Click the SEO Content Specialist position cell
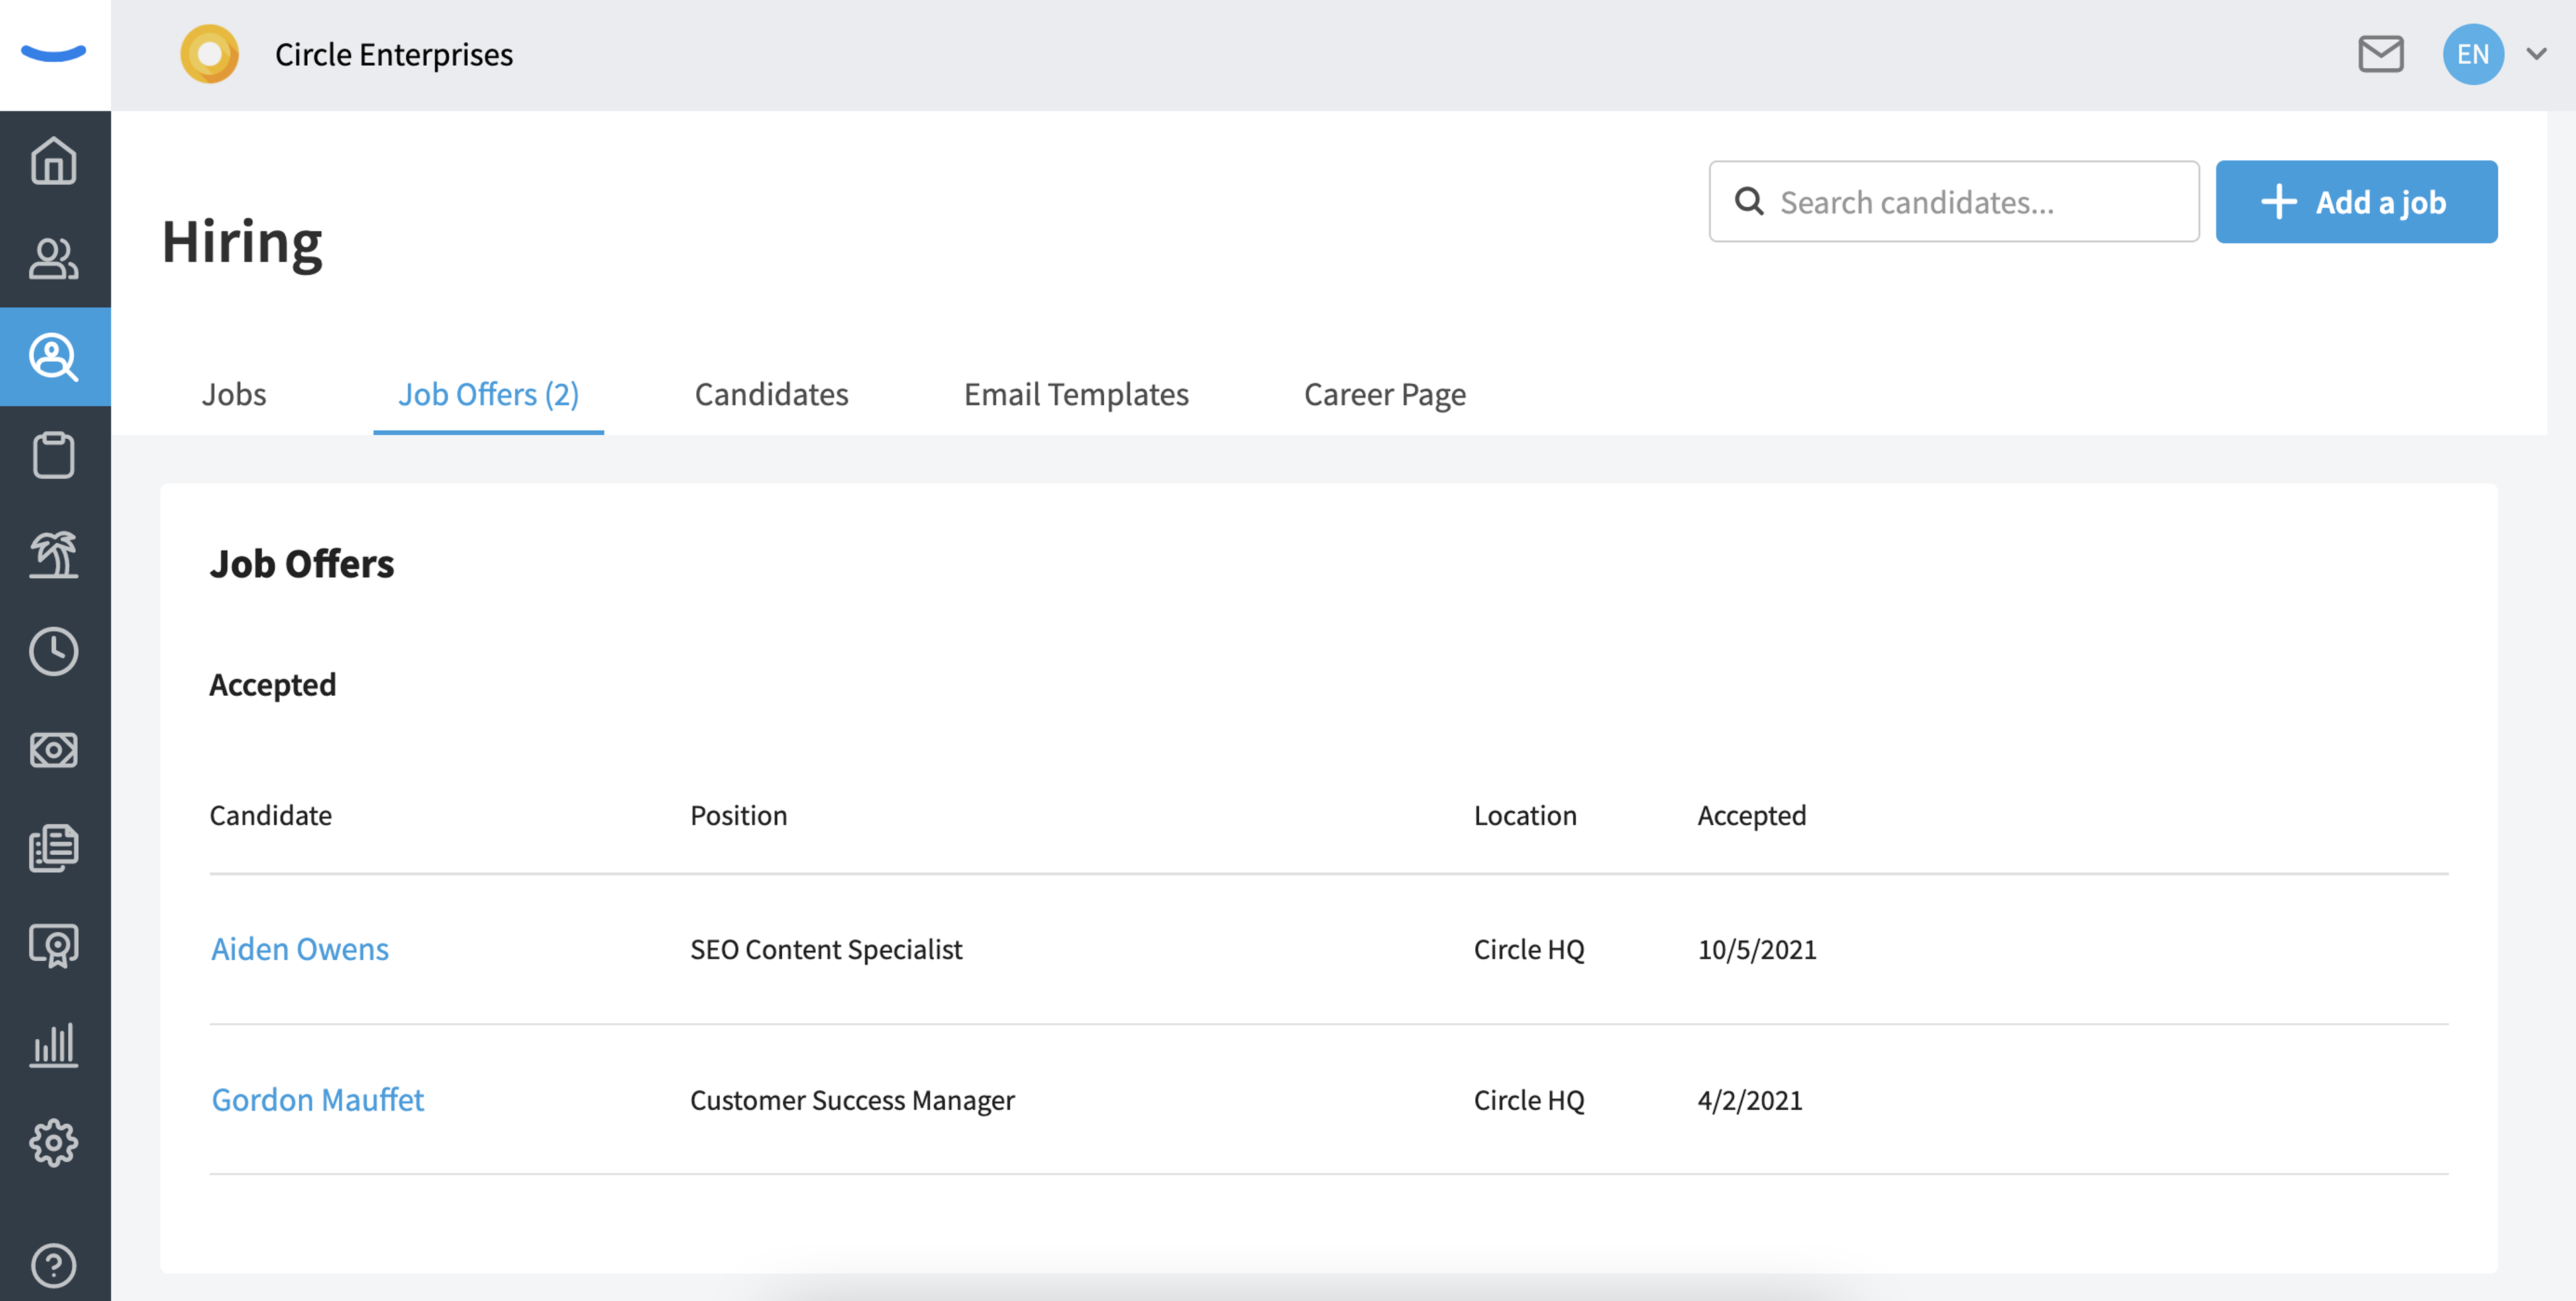Viewport: 2576px width, 1301px height. point(826,949)
